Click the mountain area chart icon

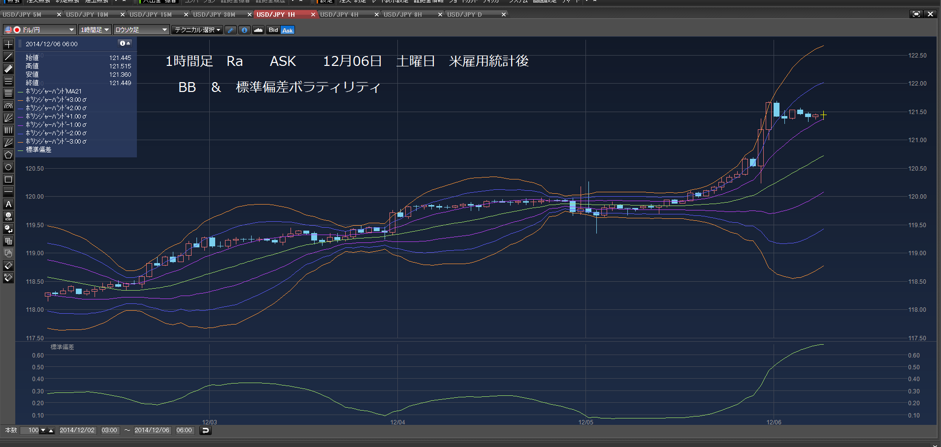click(x=258, y=30)
